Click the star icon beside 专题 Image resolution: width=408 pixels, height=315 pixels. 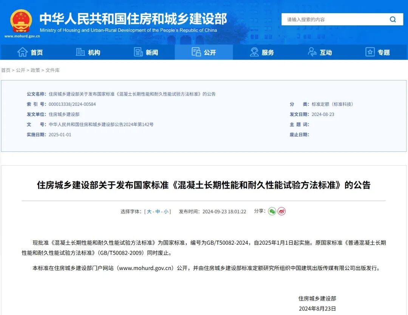(370, 52)
